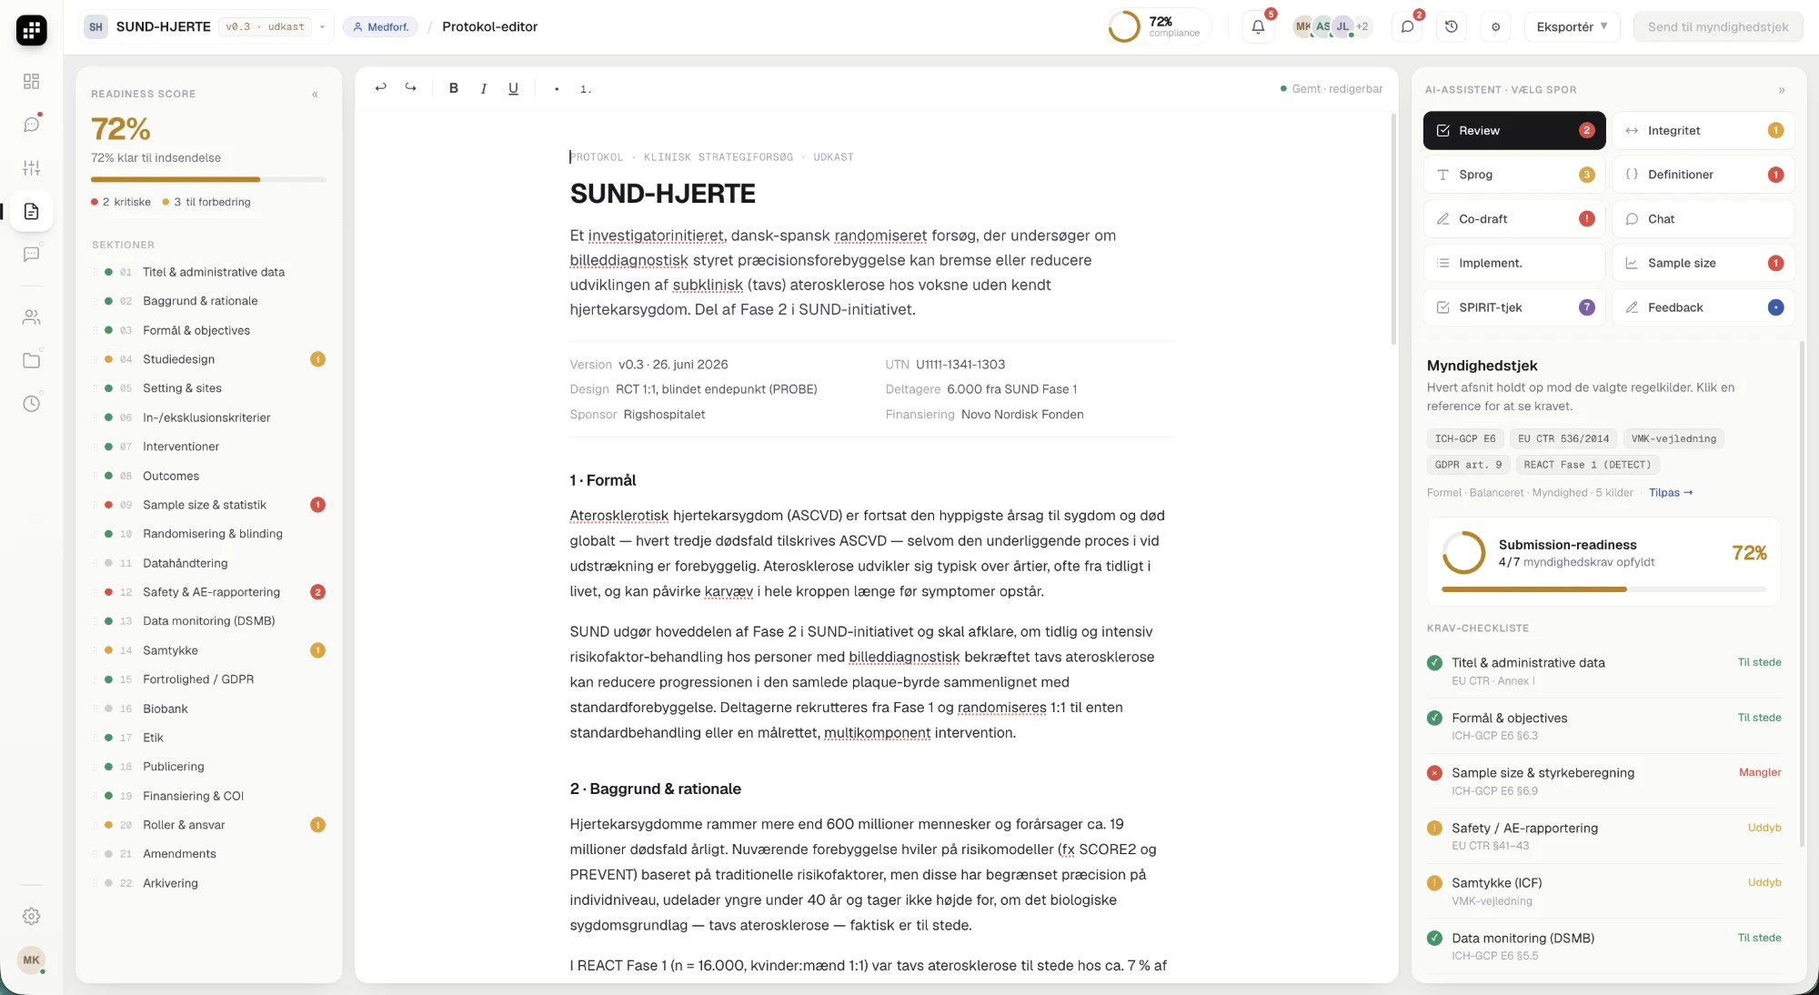Open the v0.3 udkast version dropdown

click(274, 26)
